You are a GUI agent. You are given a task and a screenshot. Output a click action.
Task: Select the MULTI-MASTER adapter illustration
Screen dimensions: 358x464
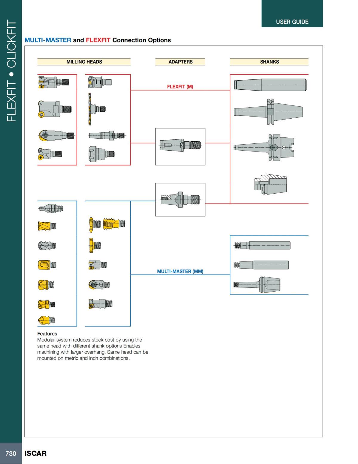(180, 200)
